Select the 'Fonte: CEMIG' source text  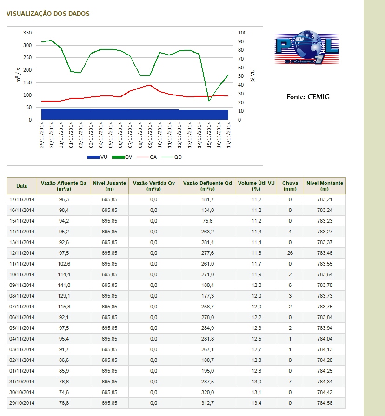[308, 97]
